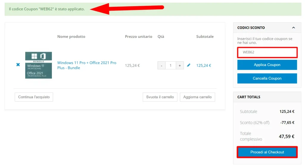Click Aggiorna carrello button

(197, 97)
